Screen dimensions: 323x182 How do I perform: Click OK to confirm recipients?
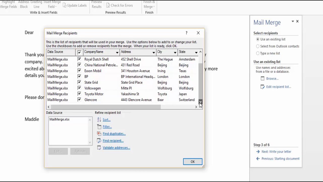(193, 162)
